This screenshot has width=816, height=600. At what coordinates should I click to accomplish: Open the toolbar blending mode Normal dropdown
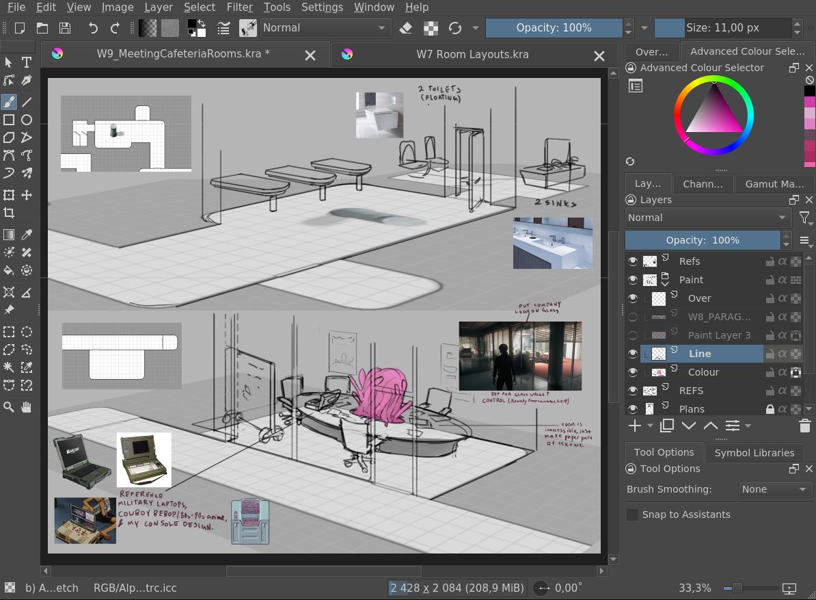(x=325, y=27)
